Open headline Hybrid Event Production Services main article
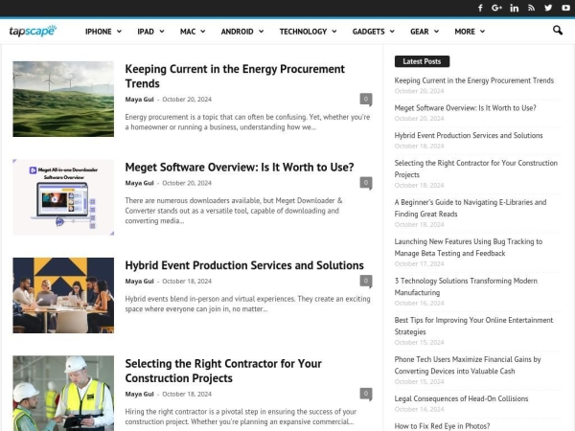575x431 pixels. pyautogui.click(x=244, y=265)
